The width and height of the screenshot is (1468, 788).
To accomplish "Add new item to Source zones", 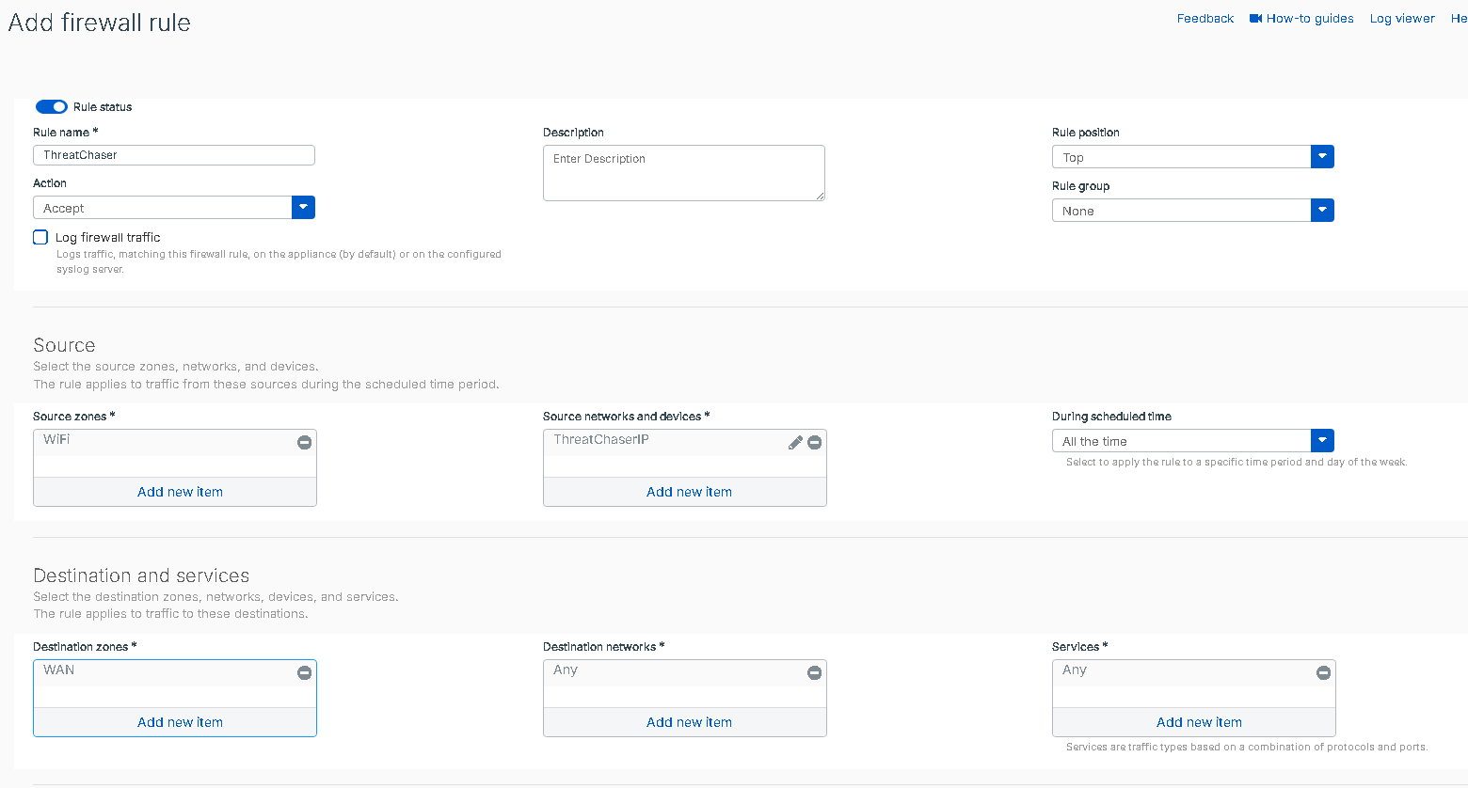I will (180, 492).
